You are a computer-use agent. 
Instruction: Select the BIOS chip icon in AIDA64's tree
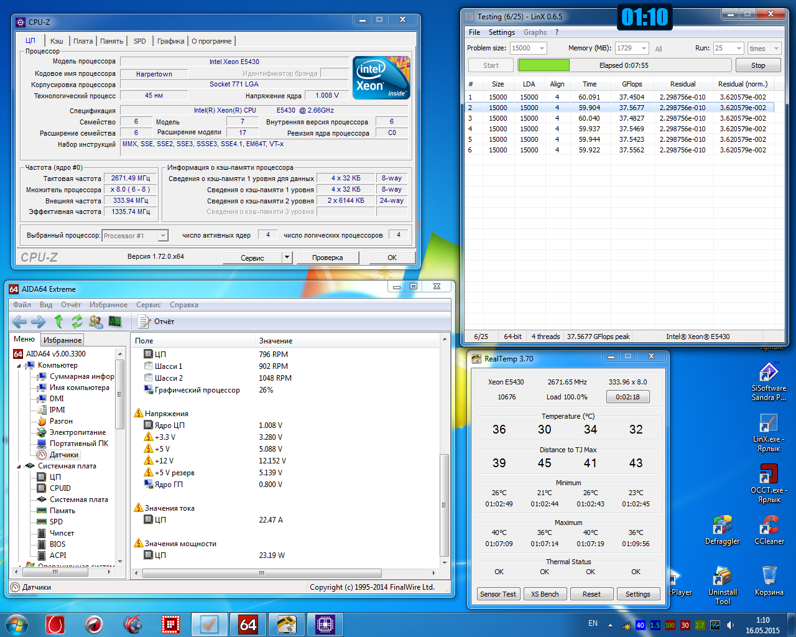coord(42,544)
